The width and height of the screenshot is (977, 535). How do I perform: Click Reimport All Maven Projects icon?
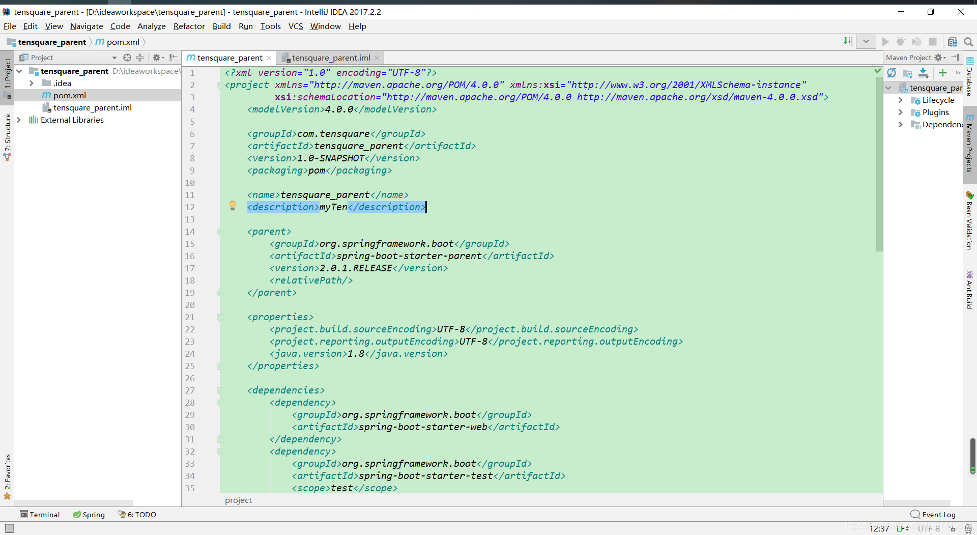892,73
